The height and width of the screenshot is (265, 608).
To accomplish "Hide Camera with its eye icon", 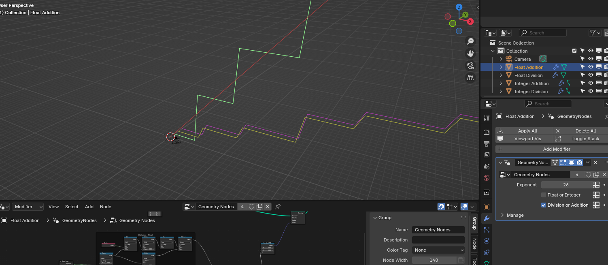I will point(591,59).
